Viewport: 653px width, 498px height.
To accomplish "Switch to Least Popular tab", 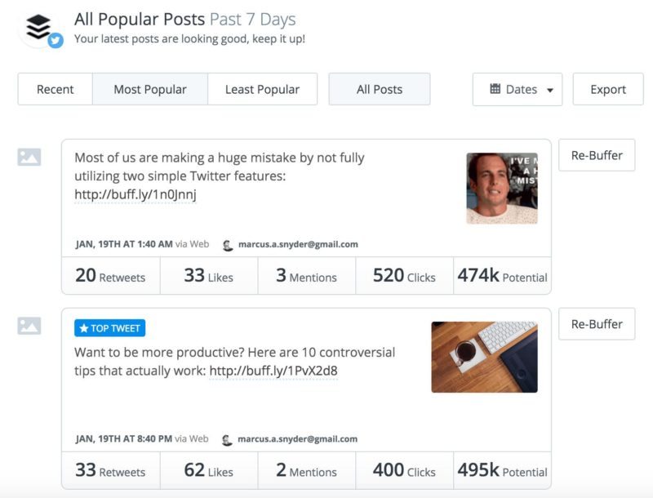I will pyautogui.click(x=262, y=89).
